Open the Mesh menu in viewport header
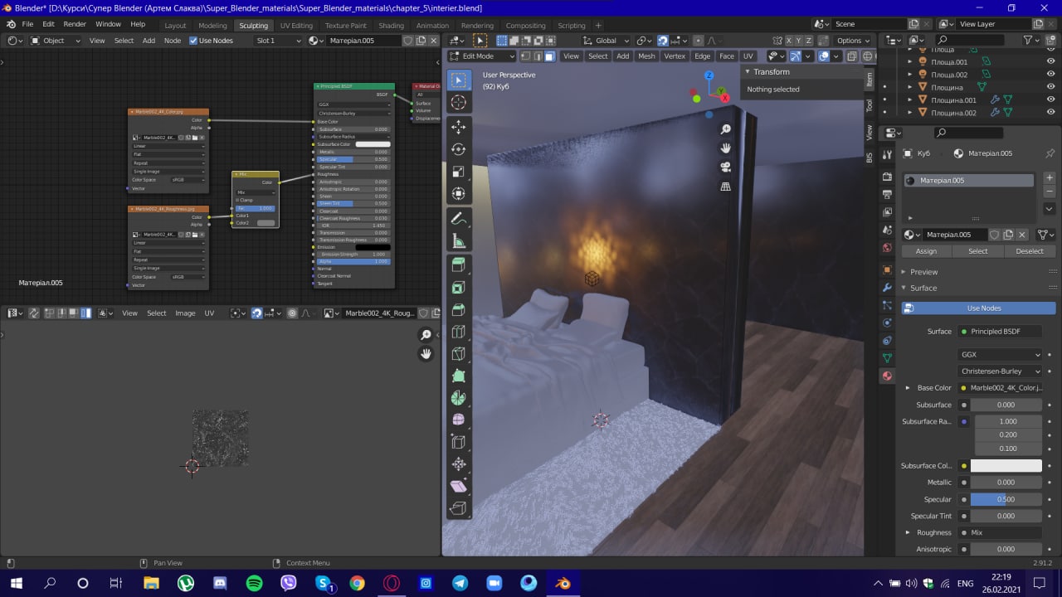1062x597 pixels. [x=646, y=56]
